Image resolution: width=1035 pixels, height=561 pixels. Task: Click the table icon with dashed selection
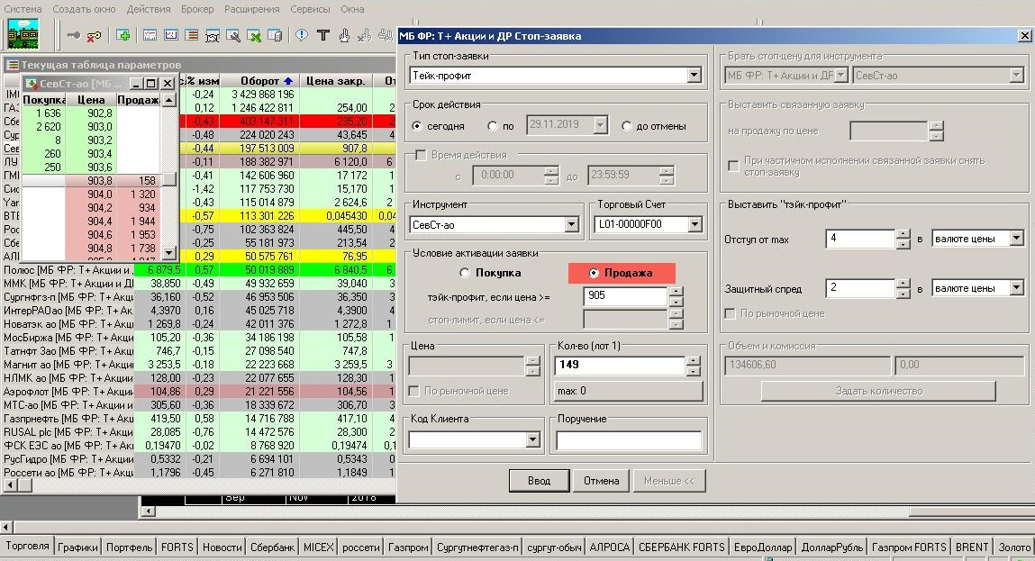click(213, 35)
